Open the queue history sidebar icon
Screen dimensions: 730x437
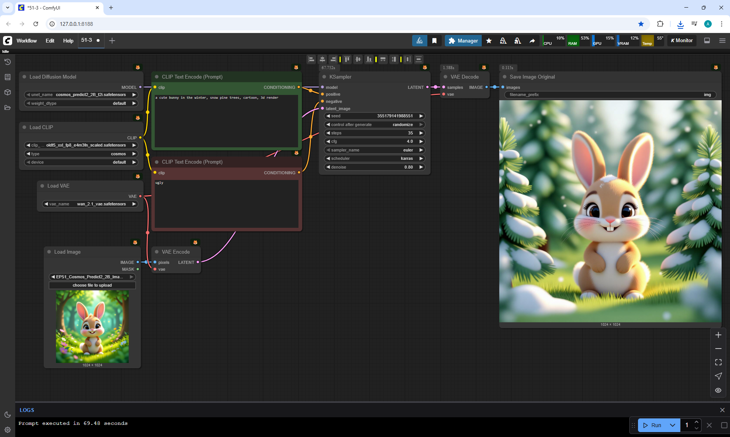(8, 62)
